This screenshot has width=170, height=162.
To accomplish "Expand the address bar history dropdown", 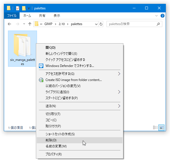I will pos(96,24).
